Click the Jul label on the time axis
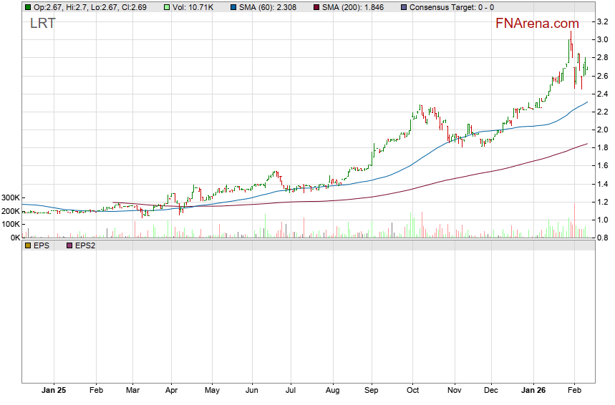This screenshot has height=405, width=615. pyautogui.click(x=291, y=391)
